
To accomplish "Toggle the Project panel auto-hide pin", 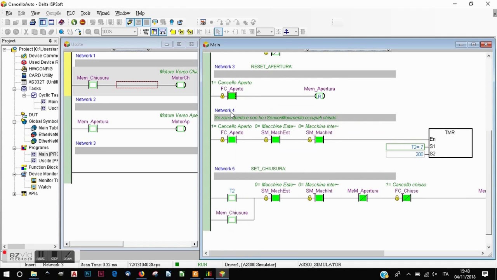I will 50,41.
